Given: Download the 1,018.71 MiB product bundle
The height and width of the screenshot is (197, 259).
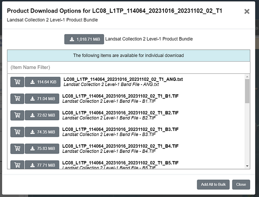Looking at the screenshot, I should (x=84, y=39).
